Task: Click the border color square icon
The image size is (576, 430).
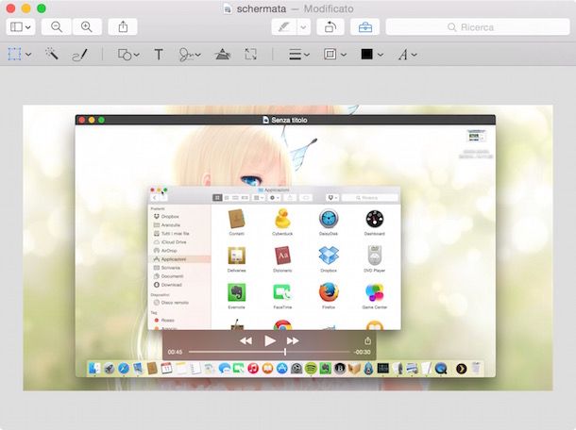Action: point(330,55)
